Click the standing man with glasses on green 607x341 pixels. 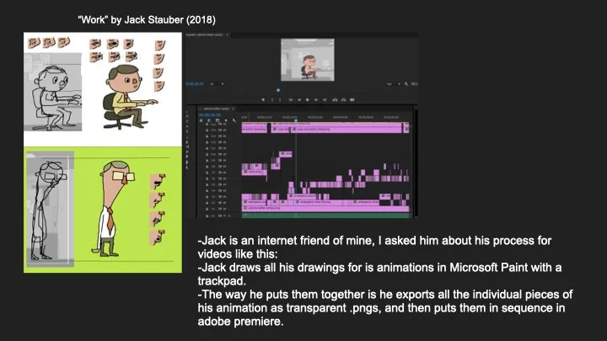114,209
